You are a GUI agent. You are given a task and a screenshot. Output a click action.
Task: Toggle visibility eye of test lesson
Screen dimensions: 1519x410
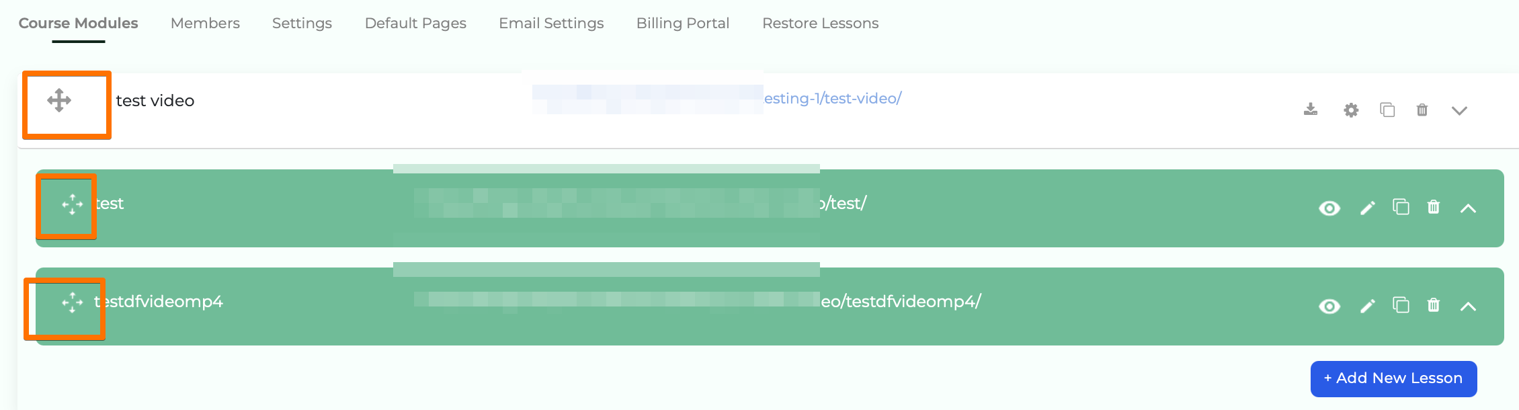(x=1329, y=208)
